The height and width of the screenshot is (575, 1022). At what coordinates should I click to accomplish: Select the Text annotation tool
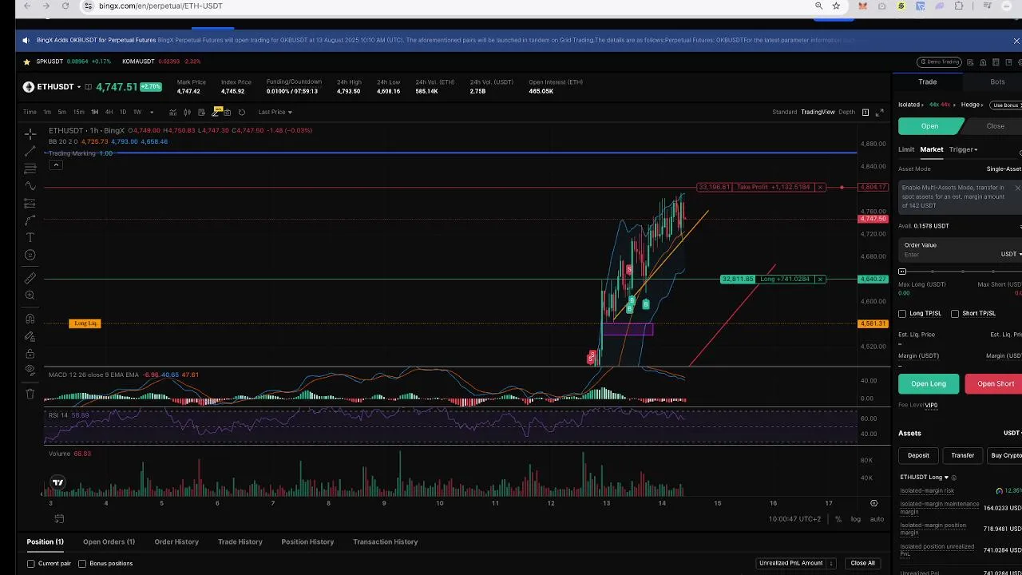[x=30, y=238]
